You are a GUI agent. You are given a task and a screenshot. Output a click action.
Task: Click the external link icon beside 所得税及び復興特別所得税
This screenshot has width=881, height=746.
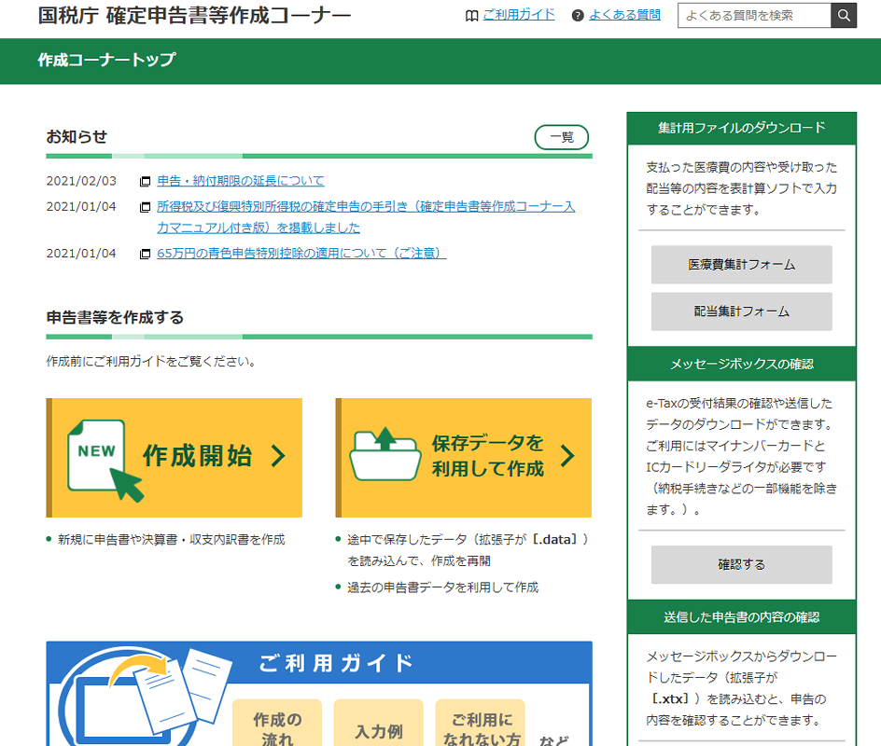click(146, 207)
